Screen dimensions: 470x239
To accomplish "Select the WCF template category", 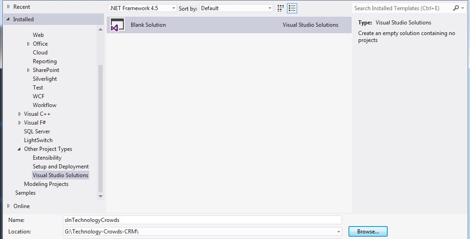I will tap(38, 96).
